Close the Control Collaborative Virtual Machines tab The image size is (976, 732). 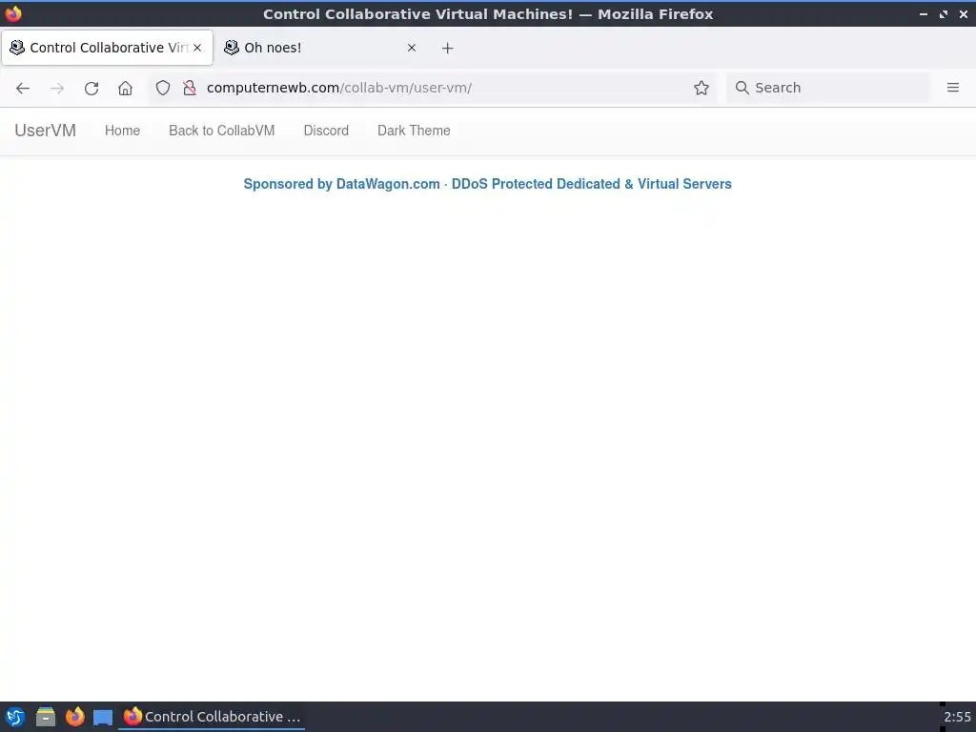click(197, 48)
